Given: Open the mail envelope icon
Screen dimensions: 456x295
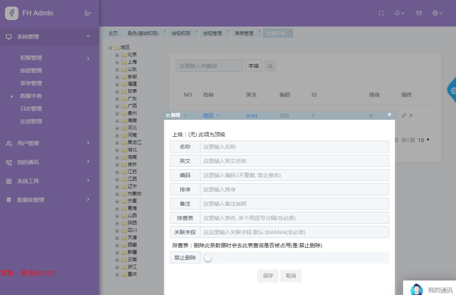Looking at the screenshot, I should coord(419,13).
